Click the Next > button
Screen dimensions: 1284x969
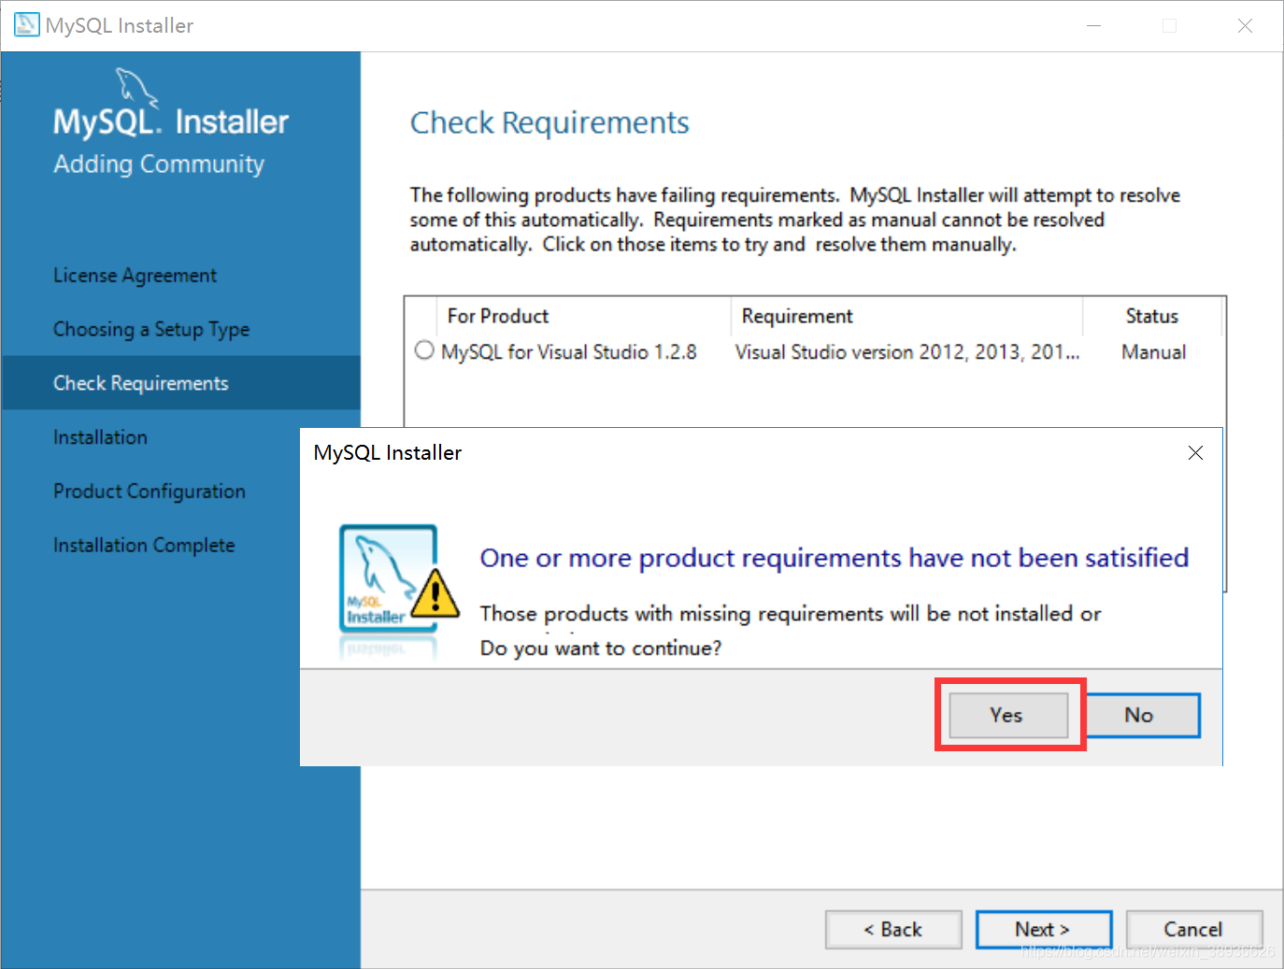[1044, 929]
